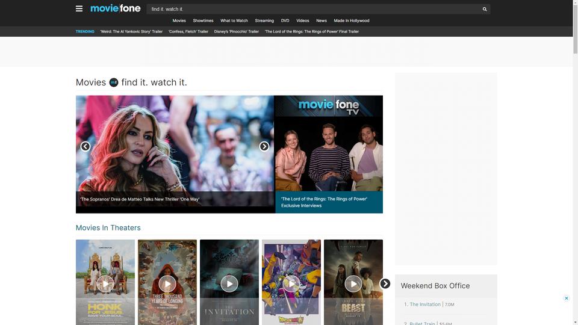Open the Movies menu
Screen dimensions: 578x325
coord(179,20)
